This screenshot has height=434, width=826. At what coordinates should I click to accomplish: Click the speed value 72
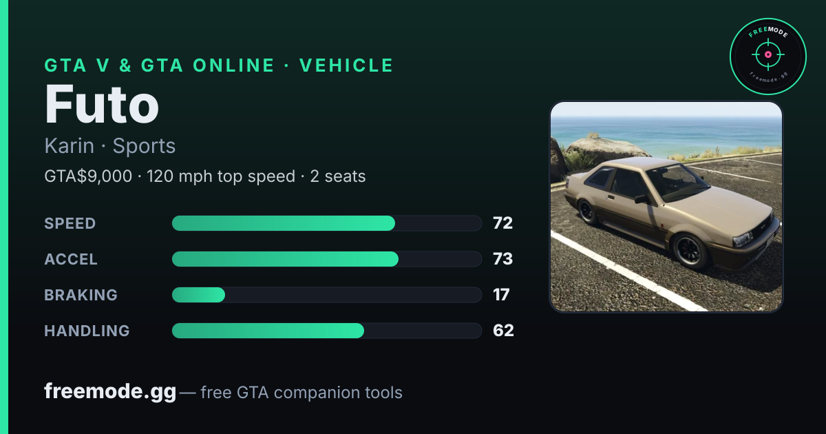point(502,223)
